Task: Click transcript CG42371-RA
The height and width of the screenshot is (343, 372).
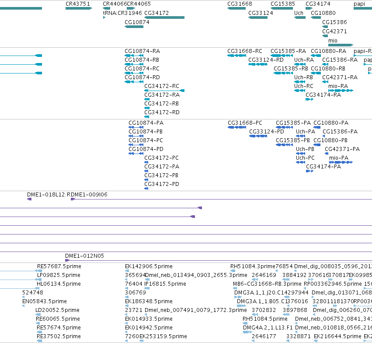Action: (325, 82)
